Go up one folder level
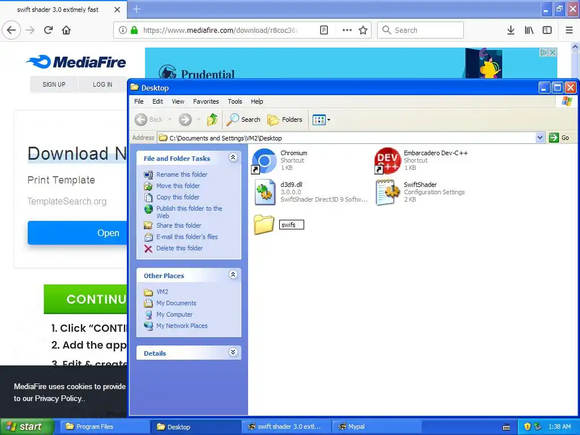Viewport: 580px width, 435px height. [x=212, y=120]
